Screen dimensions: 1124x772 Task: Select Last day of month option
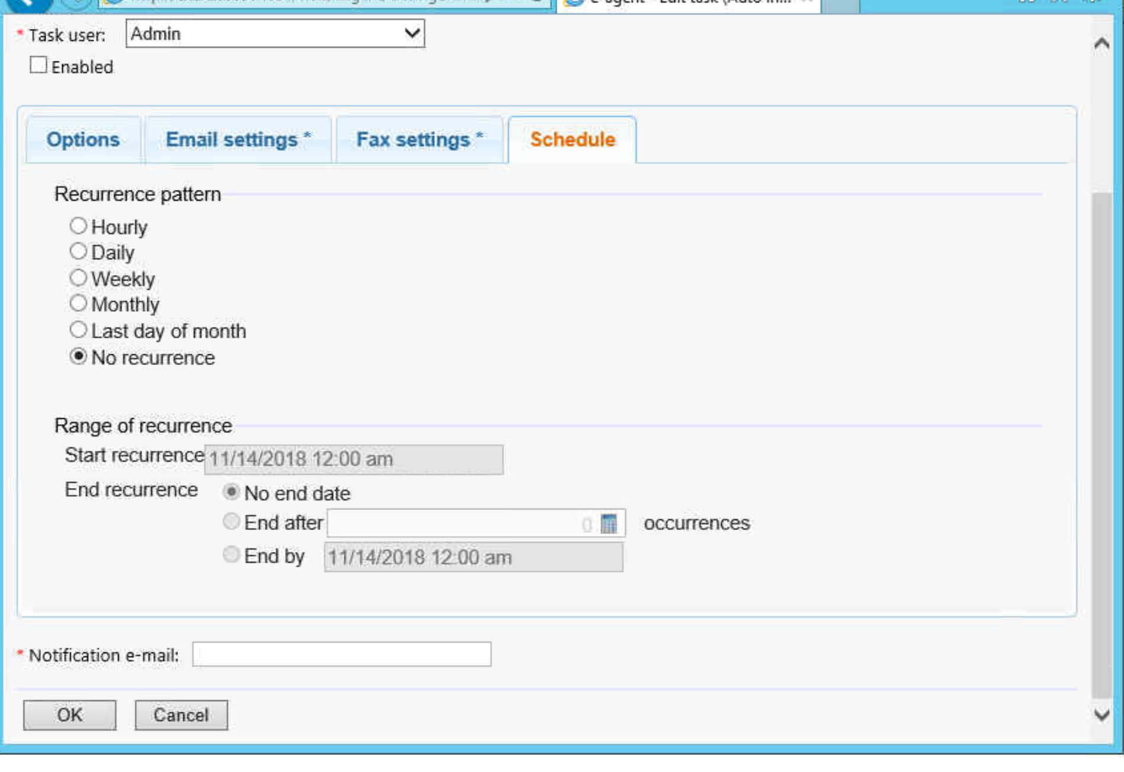(x=78, y=330)
